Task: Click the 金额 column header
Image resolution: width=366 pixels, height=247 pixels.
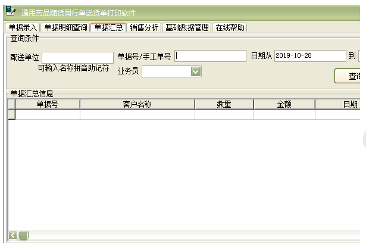Action: [x=284, y=104]
